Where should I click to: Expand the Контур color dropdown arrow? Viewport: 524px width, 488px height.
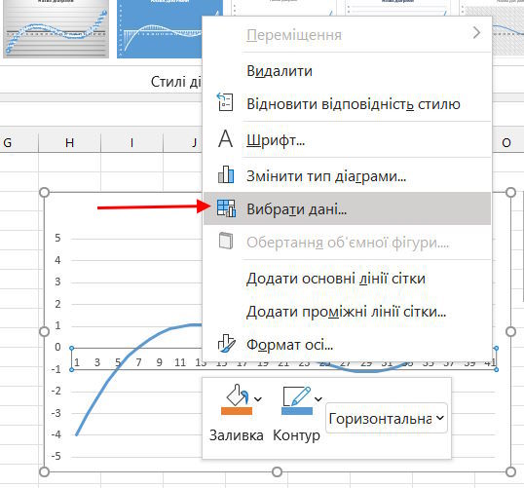coord(318,398)
